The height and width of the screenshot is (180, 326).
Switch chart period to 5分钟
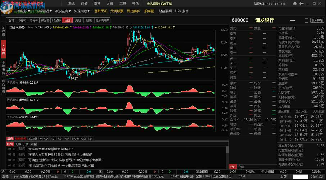22,21
